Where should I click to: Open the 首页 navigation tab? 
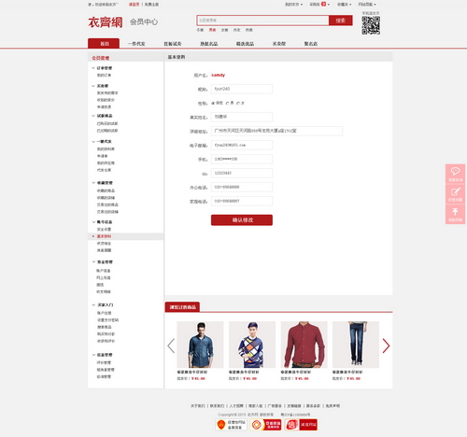pos(104,43)
